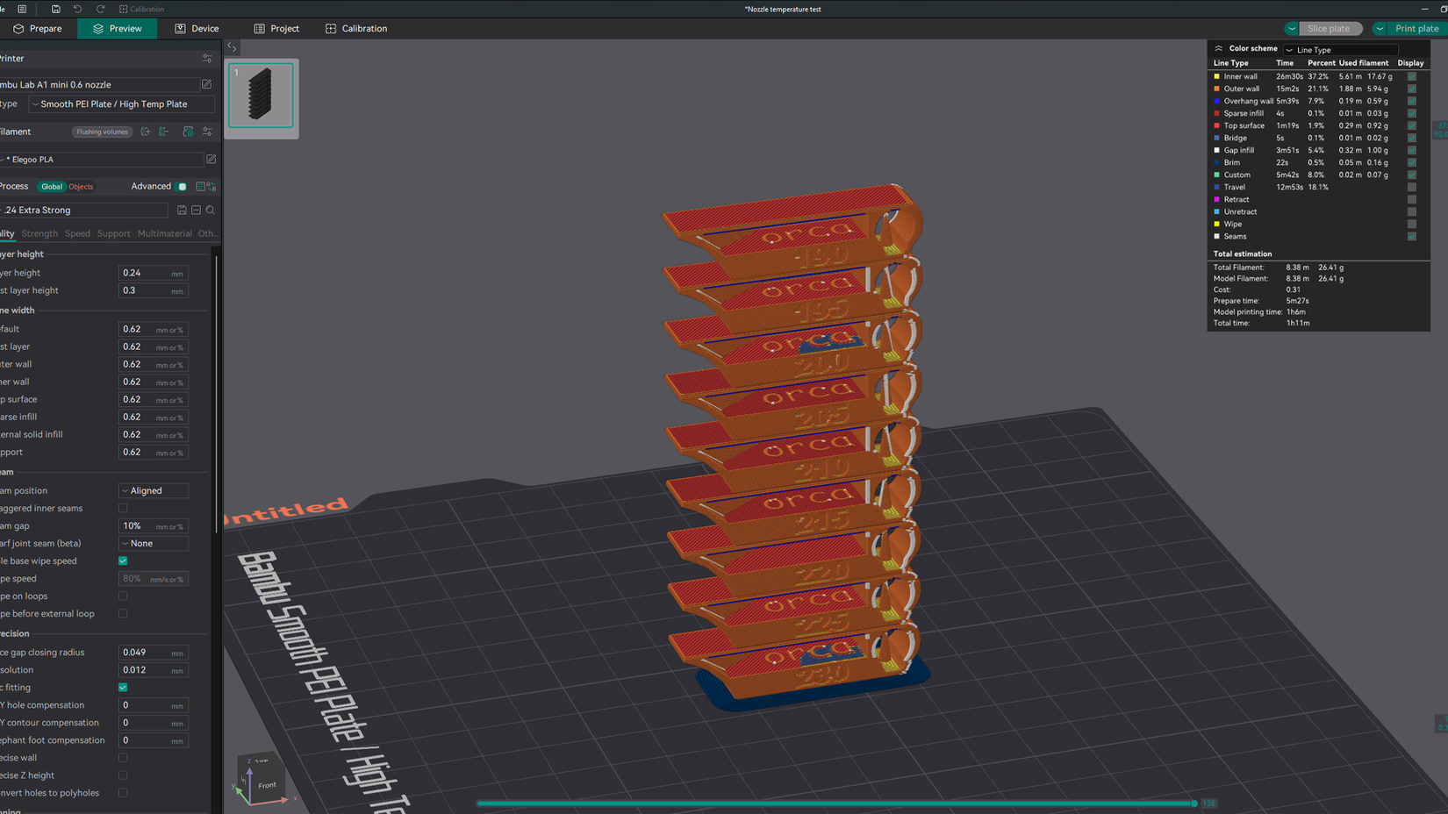Remove the last filament slot
Viewport: 1448px width, 814px height.
pos(165,132)
